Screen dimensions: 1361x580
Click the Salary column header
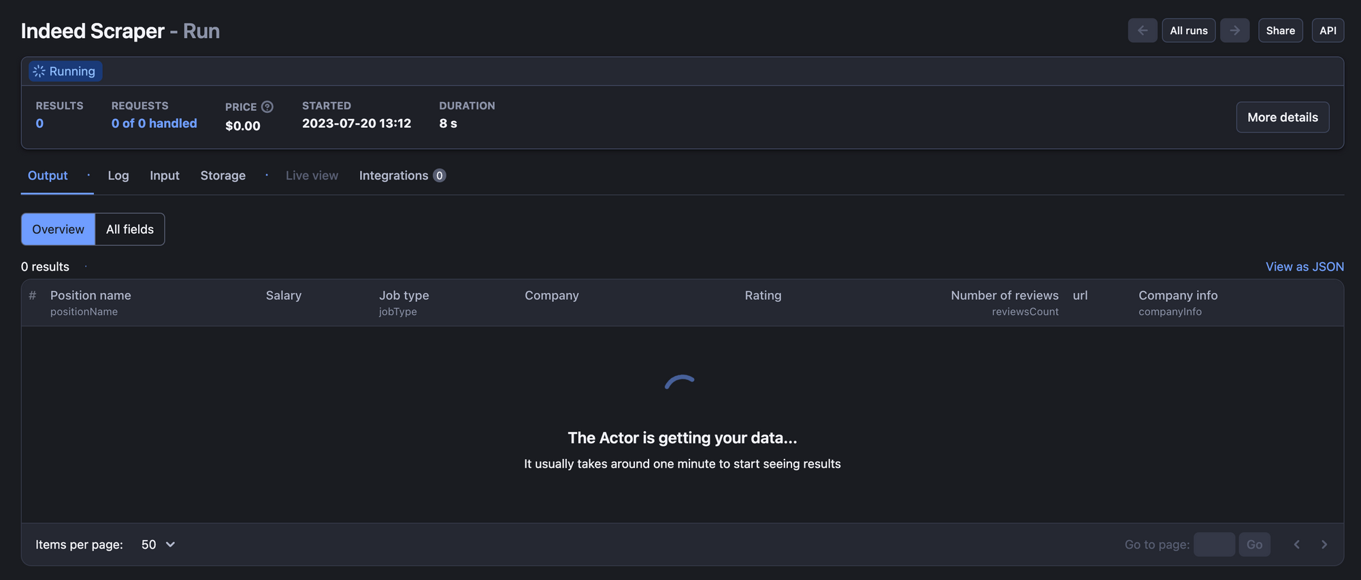(284, 295)
